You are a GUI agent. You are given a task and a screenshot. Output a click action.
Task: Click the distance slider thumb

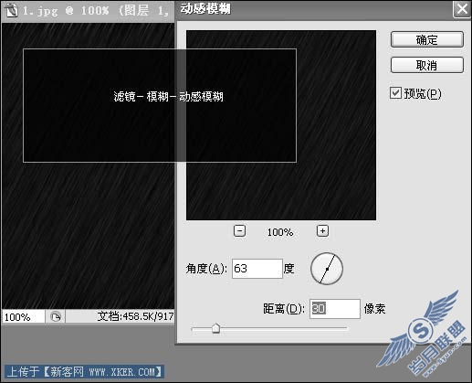click(x=215, y=328)
